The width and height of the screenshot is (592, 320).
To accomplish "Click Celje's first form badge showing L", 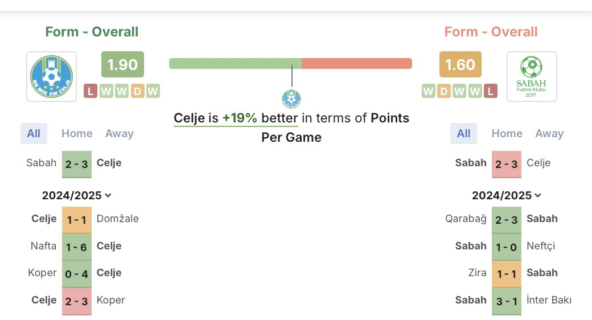I will 91,91.
